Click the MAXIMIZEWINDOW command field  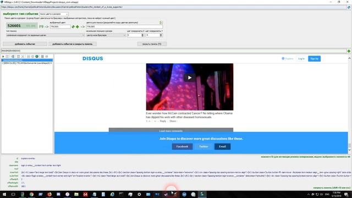[174, 51]
